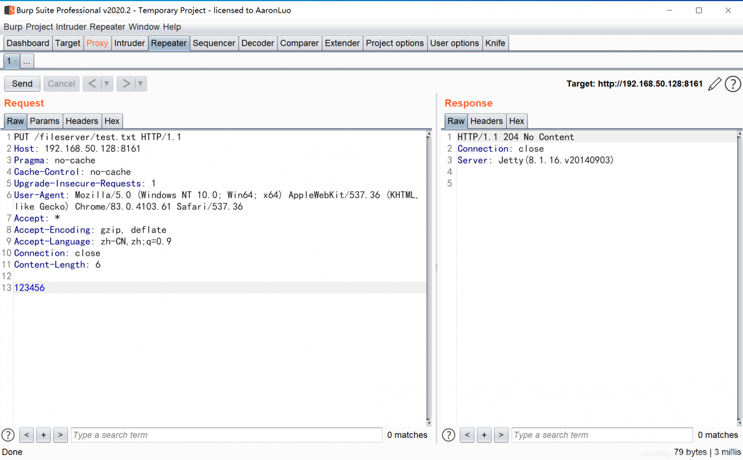Screen dimensions: 743x460
Task: Click the plus button in request search
Action: tap(44, 434)
